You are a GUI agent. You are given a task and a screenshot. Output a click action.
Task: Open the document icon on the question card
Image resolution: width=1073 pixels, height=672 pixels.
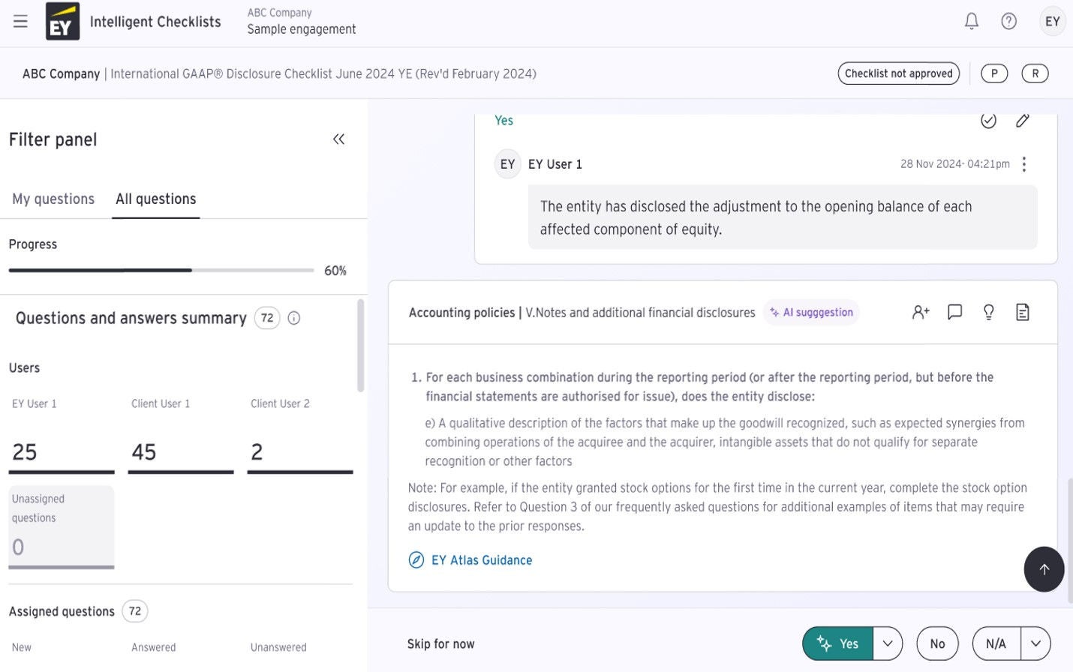pyautogui.click(x=1022, y=312)
